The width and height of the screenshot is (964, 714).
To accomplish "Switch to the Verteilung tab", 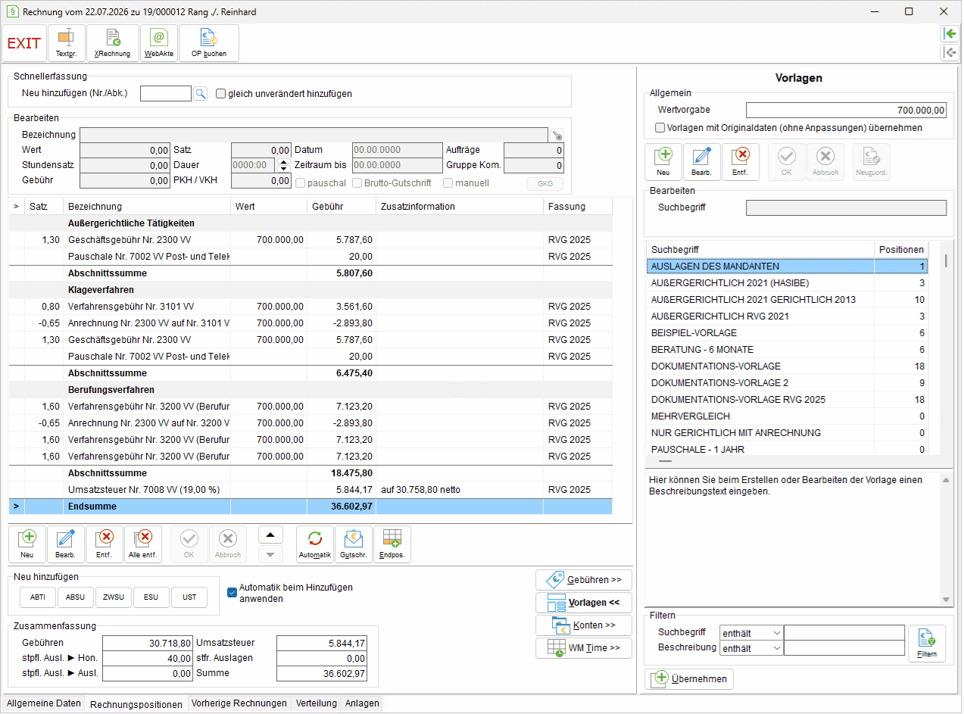I will (x=317, y=703).
